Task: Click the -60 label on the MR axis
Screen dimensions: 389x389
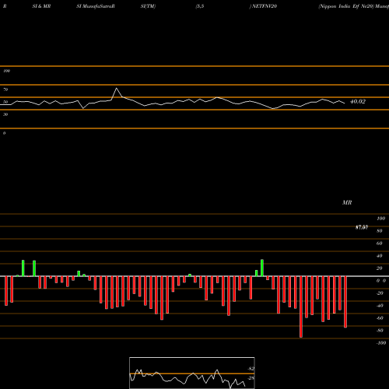Action: (x=380, y=318)
